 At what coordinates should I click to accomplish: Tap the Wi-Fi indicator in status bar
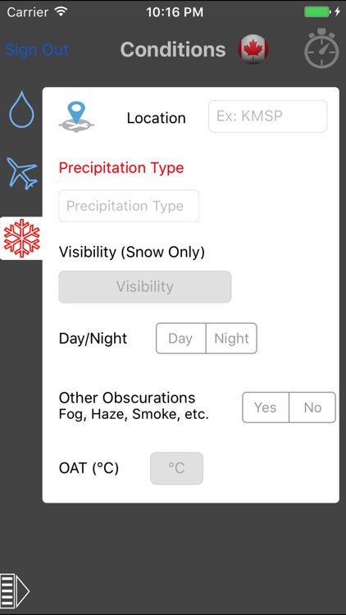coord(61,11)
